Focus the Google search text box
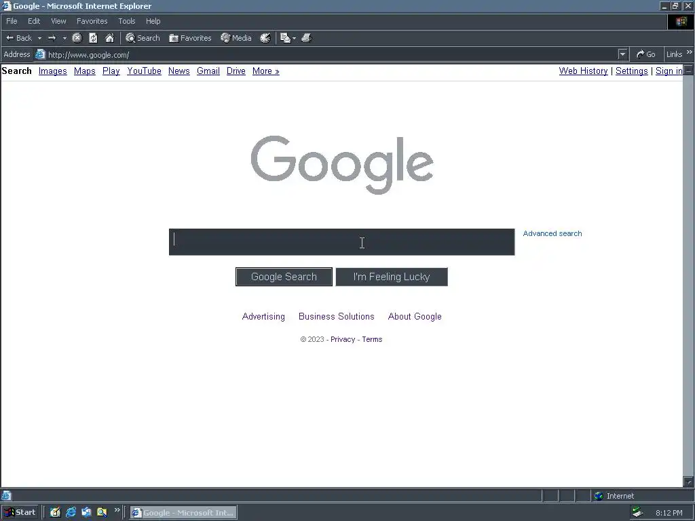The width and height of the screenshot is (695, 521). (342, 242)
